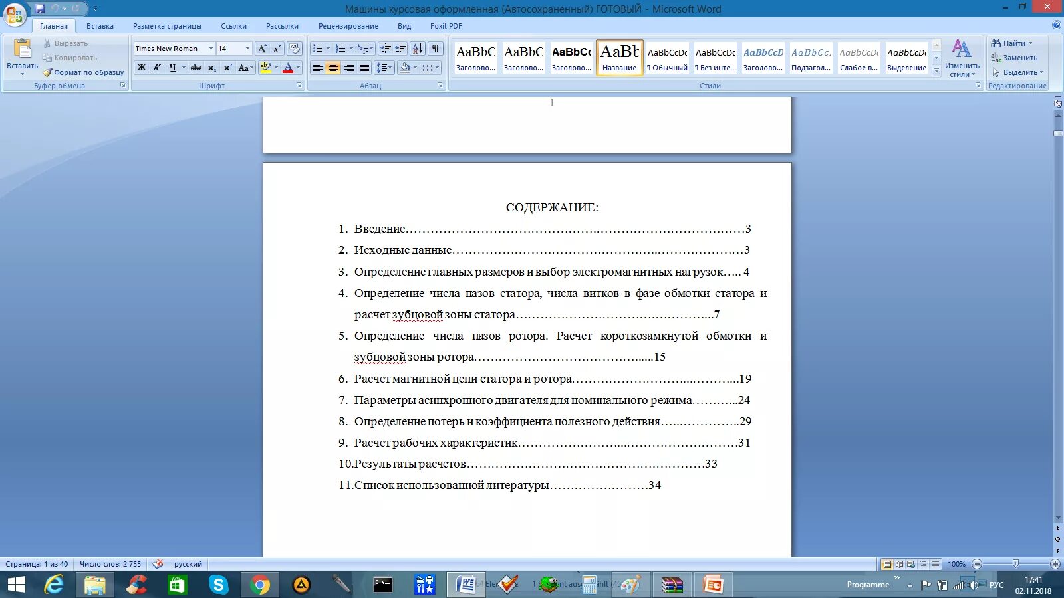This screenshot has height=598, width=1064.
Task: Open the Borders dropdown
Action: 437,68
